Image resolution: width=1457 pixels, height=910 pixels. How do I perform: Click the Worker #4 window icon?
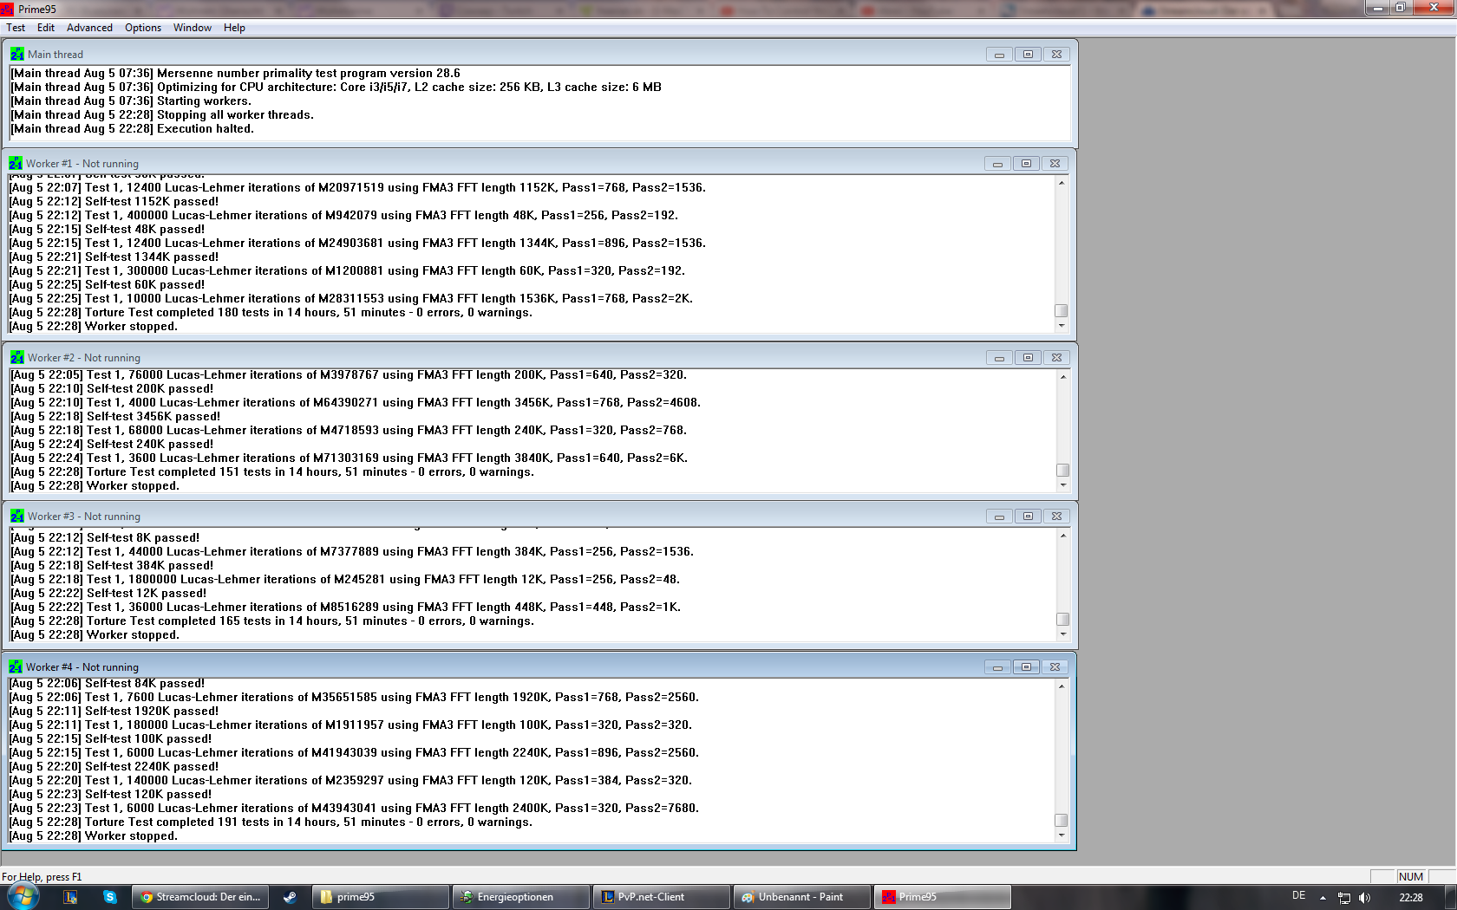click(x=16, y=666)
